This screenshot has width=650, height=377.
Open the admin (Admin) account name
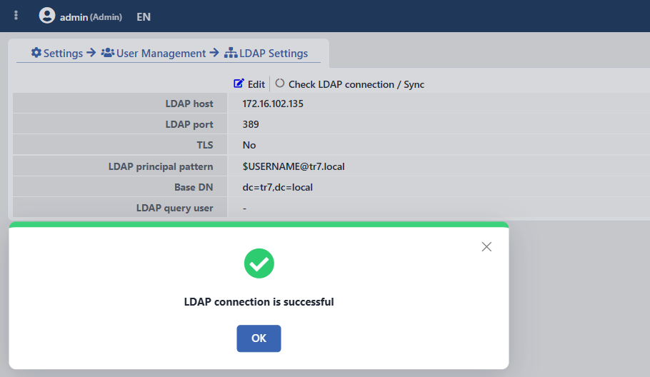91,17
